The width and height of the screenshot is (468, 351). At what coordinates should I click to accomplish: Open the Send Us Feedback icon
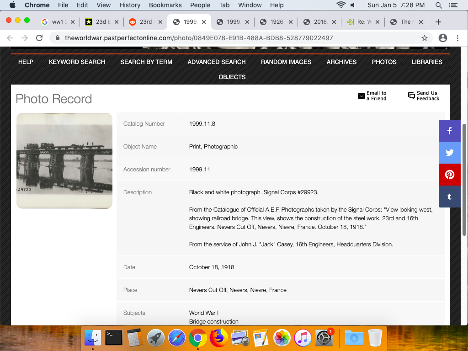(411, 96)
